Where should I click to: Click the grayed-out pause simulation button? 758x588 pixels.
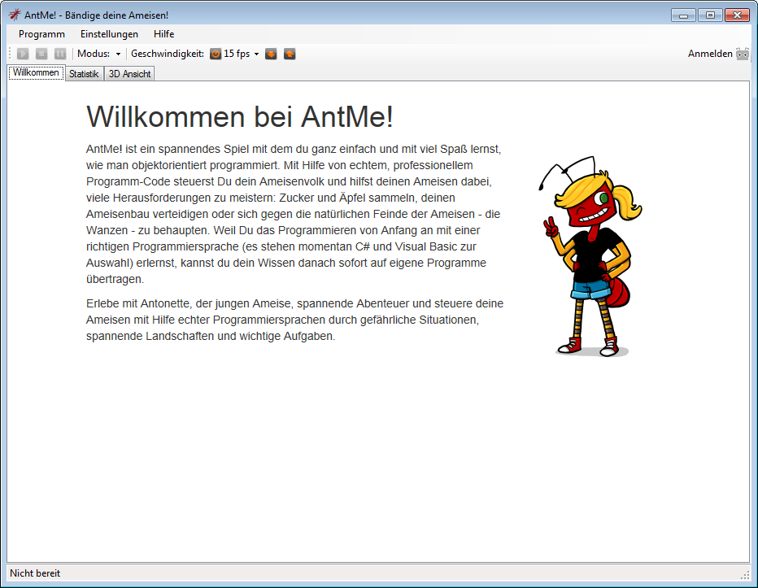coord(60,54)
